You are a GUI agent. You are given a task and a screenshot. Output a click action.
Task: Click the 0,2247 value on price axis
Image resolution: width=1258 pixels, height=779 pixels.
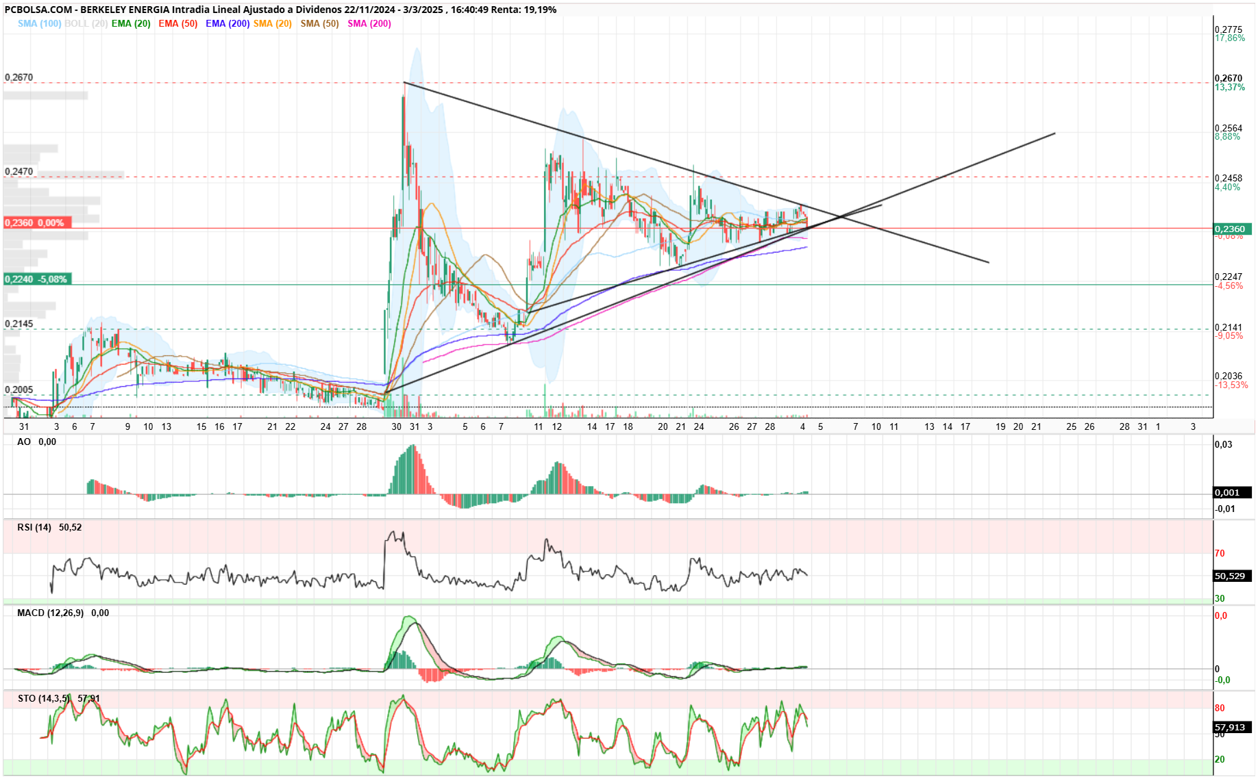(x=1229, y=277)
